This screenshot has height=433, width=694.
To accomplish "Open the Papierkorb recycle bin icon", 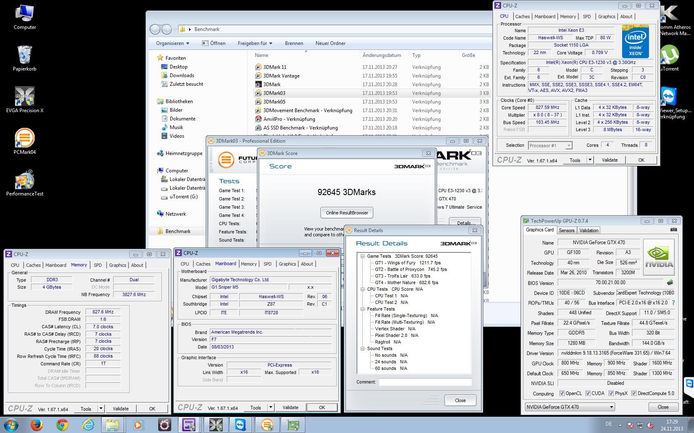I will [x=24, y=58].
